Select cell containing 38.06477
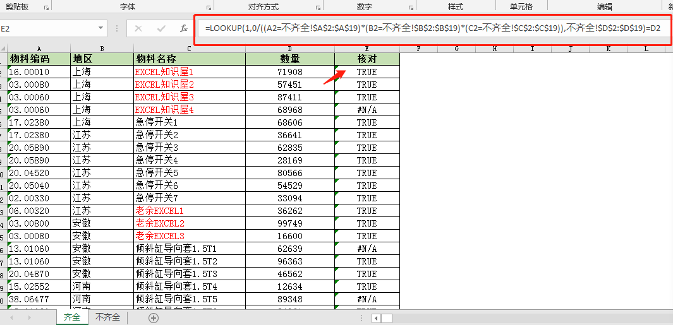Image resolution: width=673 pixels, height=325 pixels. pos(39,299)
